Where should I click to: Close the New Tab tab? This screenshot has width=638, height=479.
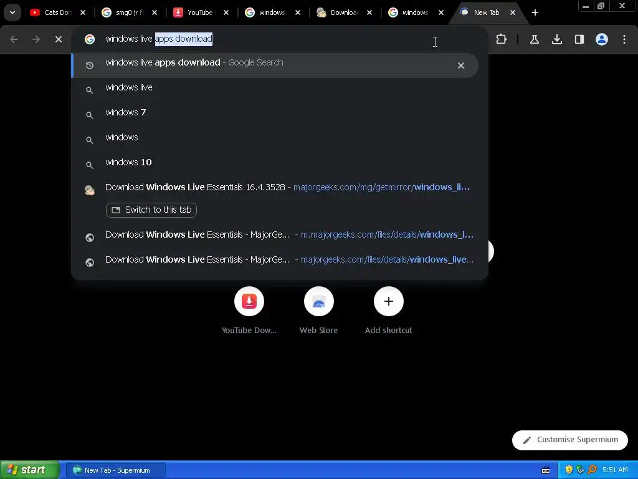pos(513,12)
